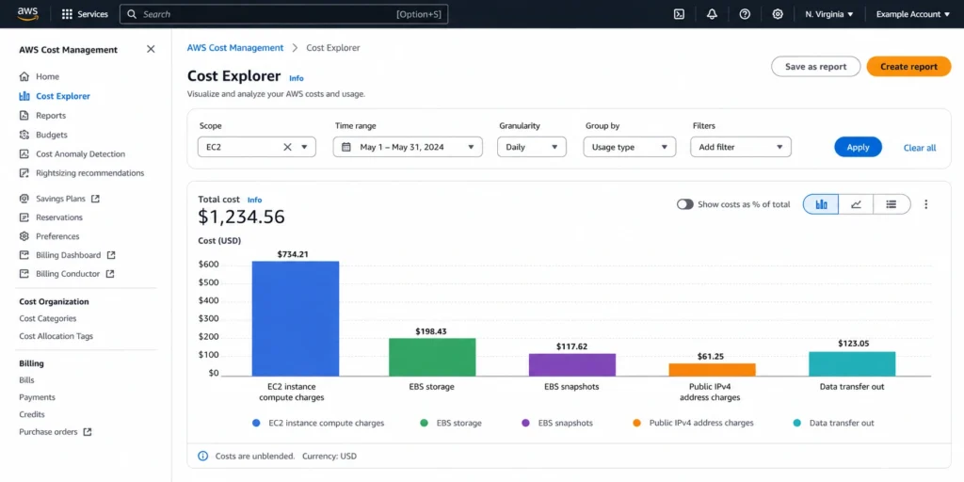
Task: Click the AWS logo
Action: pos(27,13)
